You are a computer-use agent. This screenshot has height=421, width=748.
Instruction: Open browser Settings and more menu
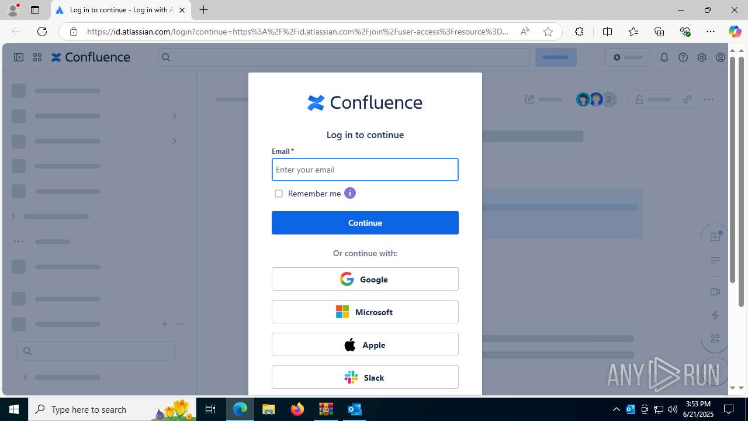click(710, 32)
